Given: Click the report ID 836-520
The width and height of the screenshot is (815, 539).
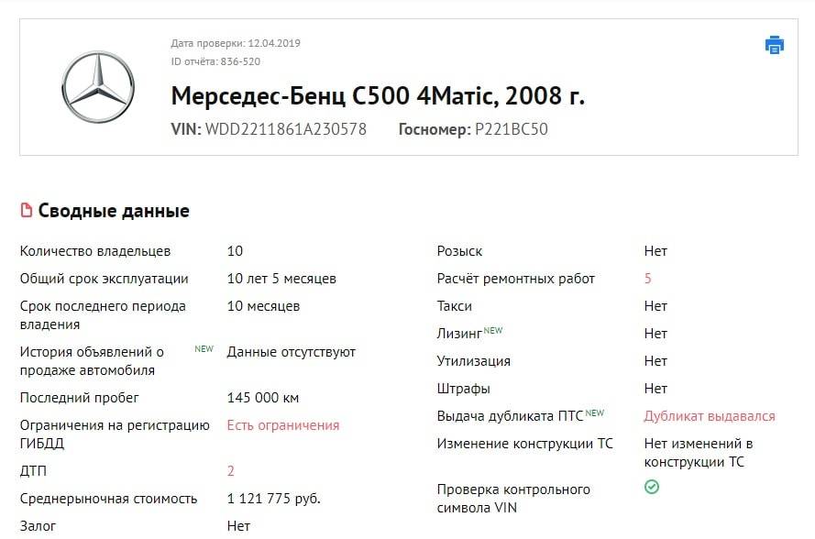Looking at the screenshot, I should click(x=240, y=61).
